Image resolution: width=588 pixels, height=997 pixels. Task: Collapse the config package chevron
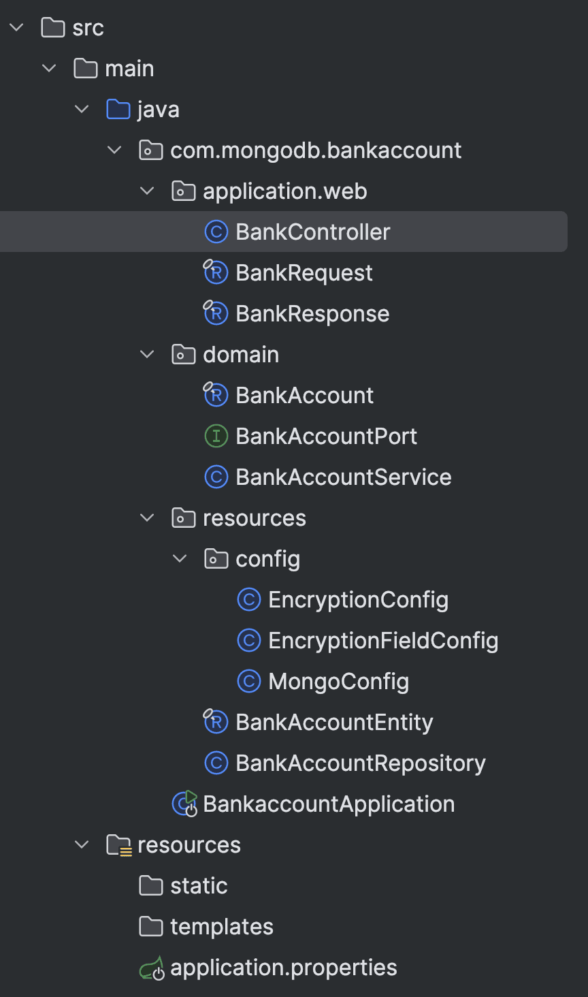click(180, 559)
